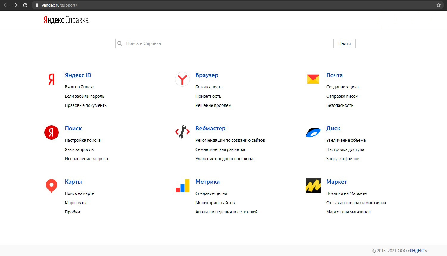447x256 pixels.
Task: Select the Поиск red circle icon
Action: pos(52,132)
